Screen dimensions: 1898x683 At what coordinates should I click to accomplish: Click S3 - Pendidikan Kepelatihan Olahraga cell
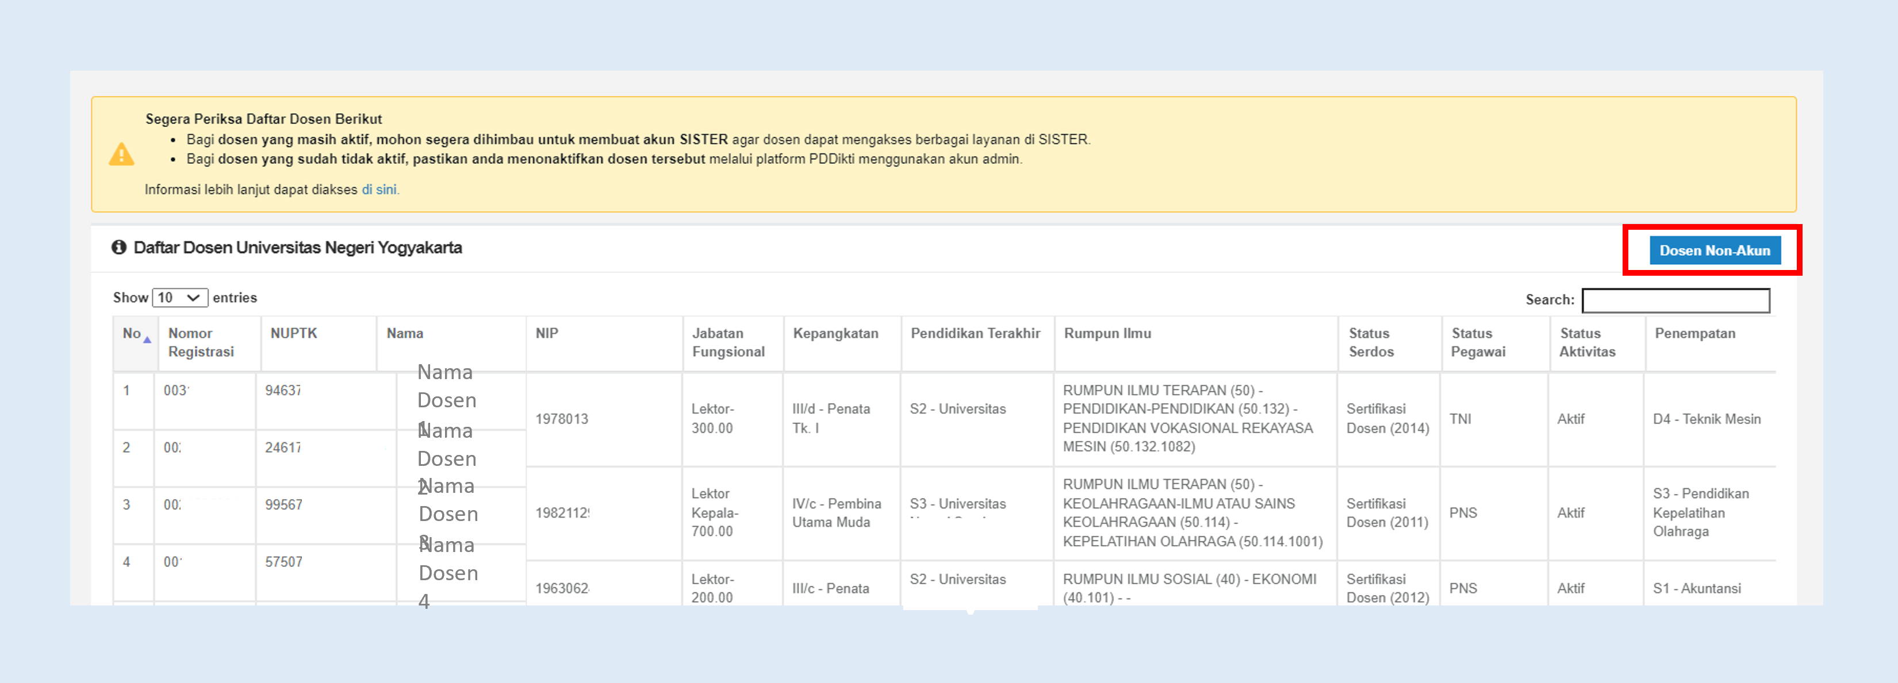[x=1709, y=513]
